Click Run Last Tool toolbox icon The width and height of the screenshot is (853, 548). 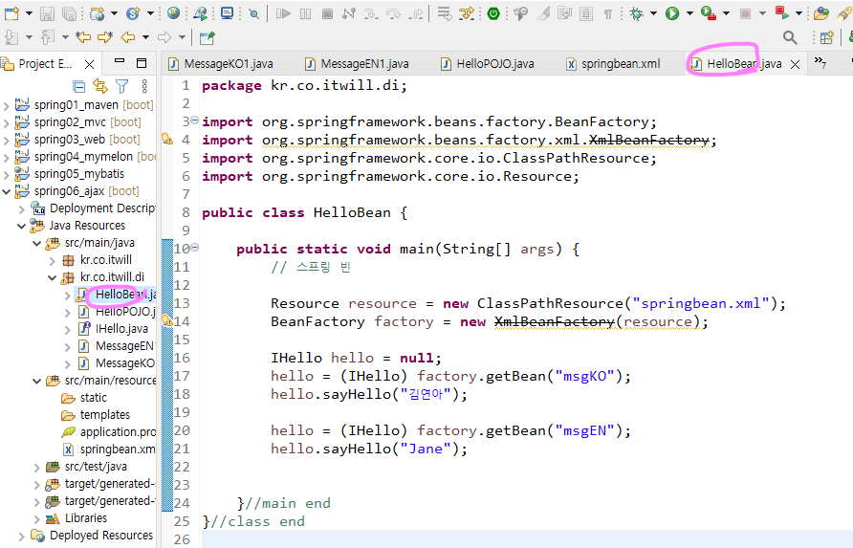(x=709, y=13)
